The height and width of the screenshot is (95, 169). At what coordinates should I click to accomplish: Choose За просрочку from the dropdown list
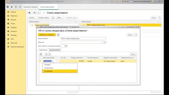point(60,68)
